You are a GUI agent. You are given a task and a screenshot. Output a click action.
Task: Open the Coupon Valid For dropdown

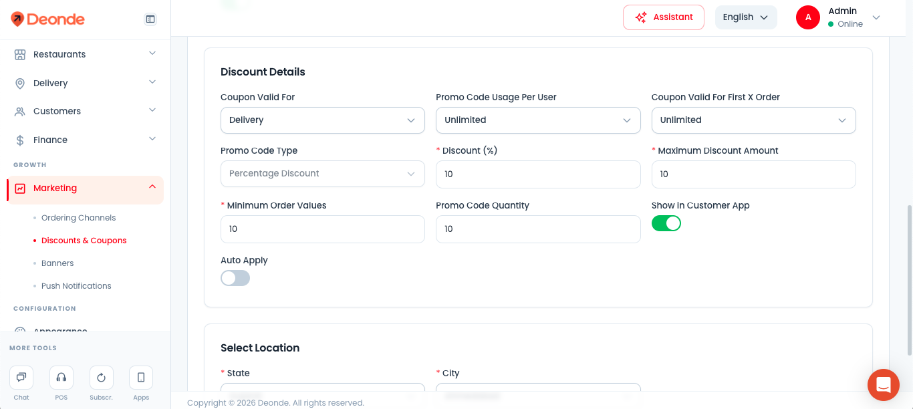[x=323, y=120]
